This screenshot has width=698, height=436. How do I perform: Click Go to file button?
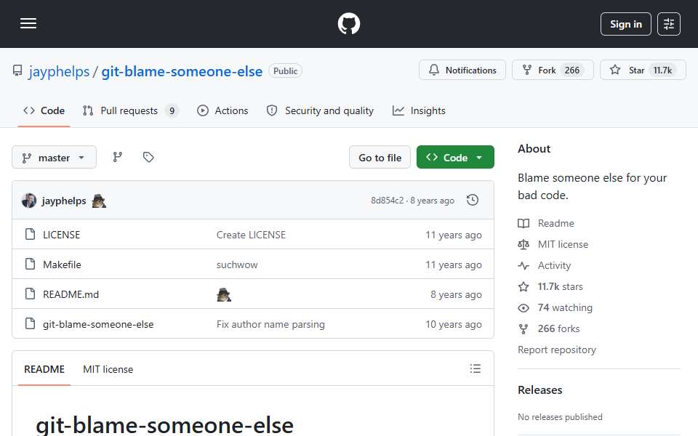point(380,158)
